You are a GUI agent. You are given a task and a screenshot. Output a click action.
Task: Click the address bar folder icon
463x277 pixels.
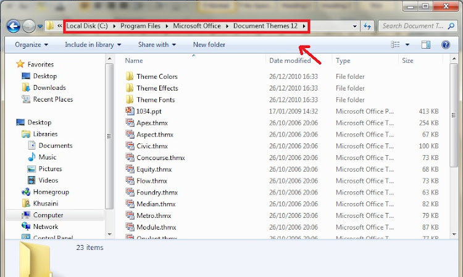point(50,26)
